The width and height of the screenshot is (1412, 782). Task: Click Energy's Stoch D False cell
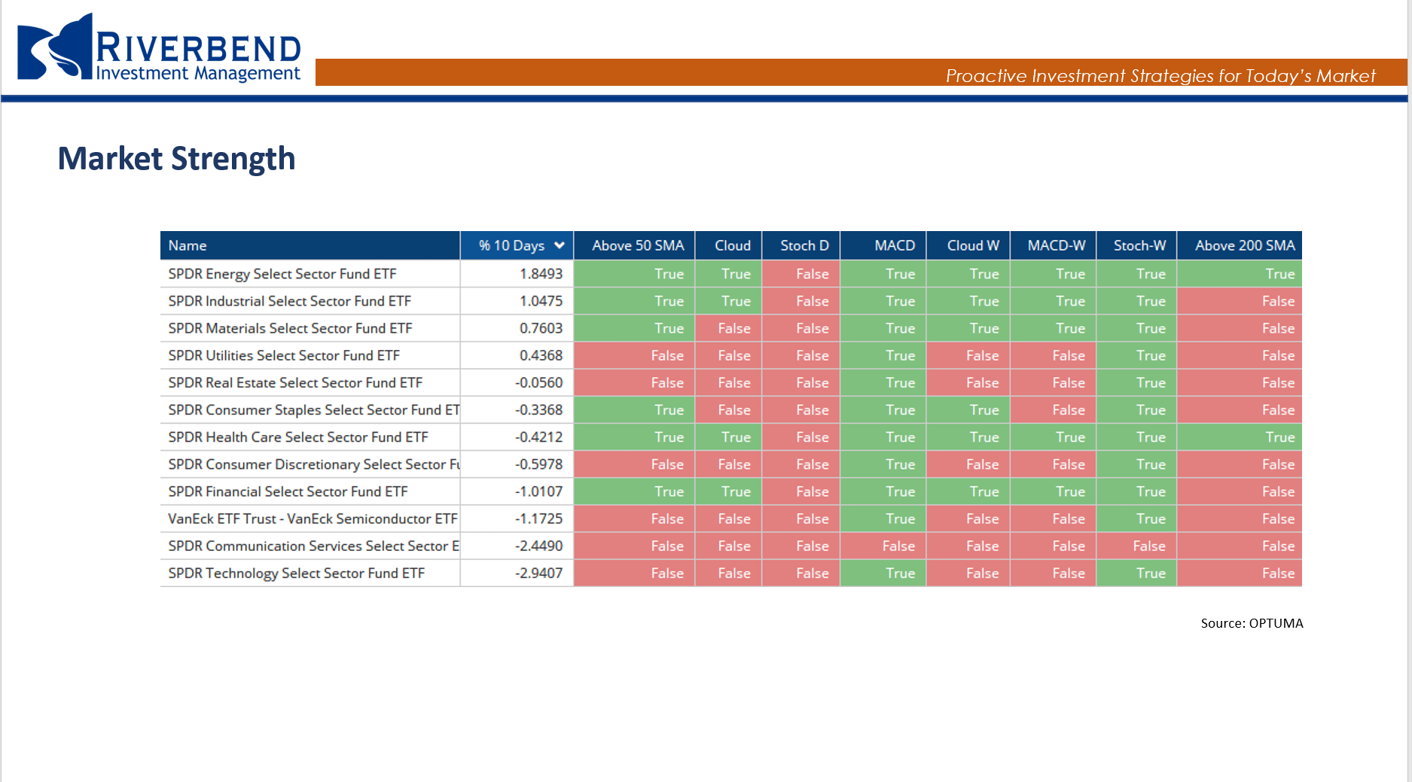tap(801, 274)
